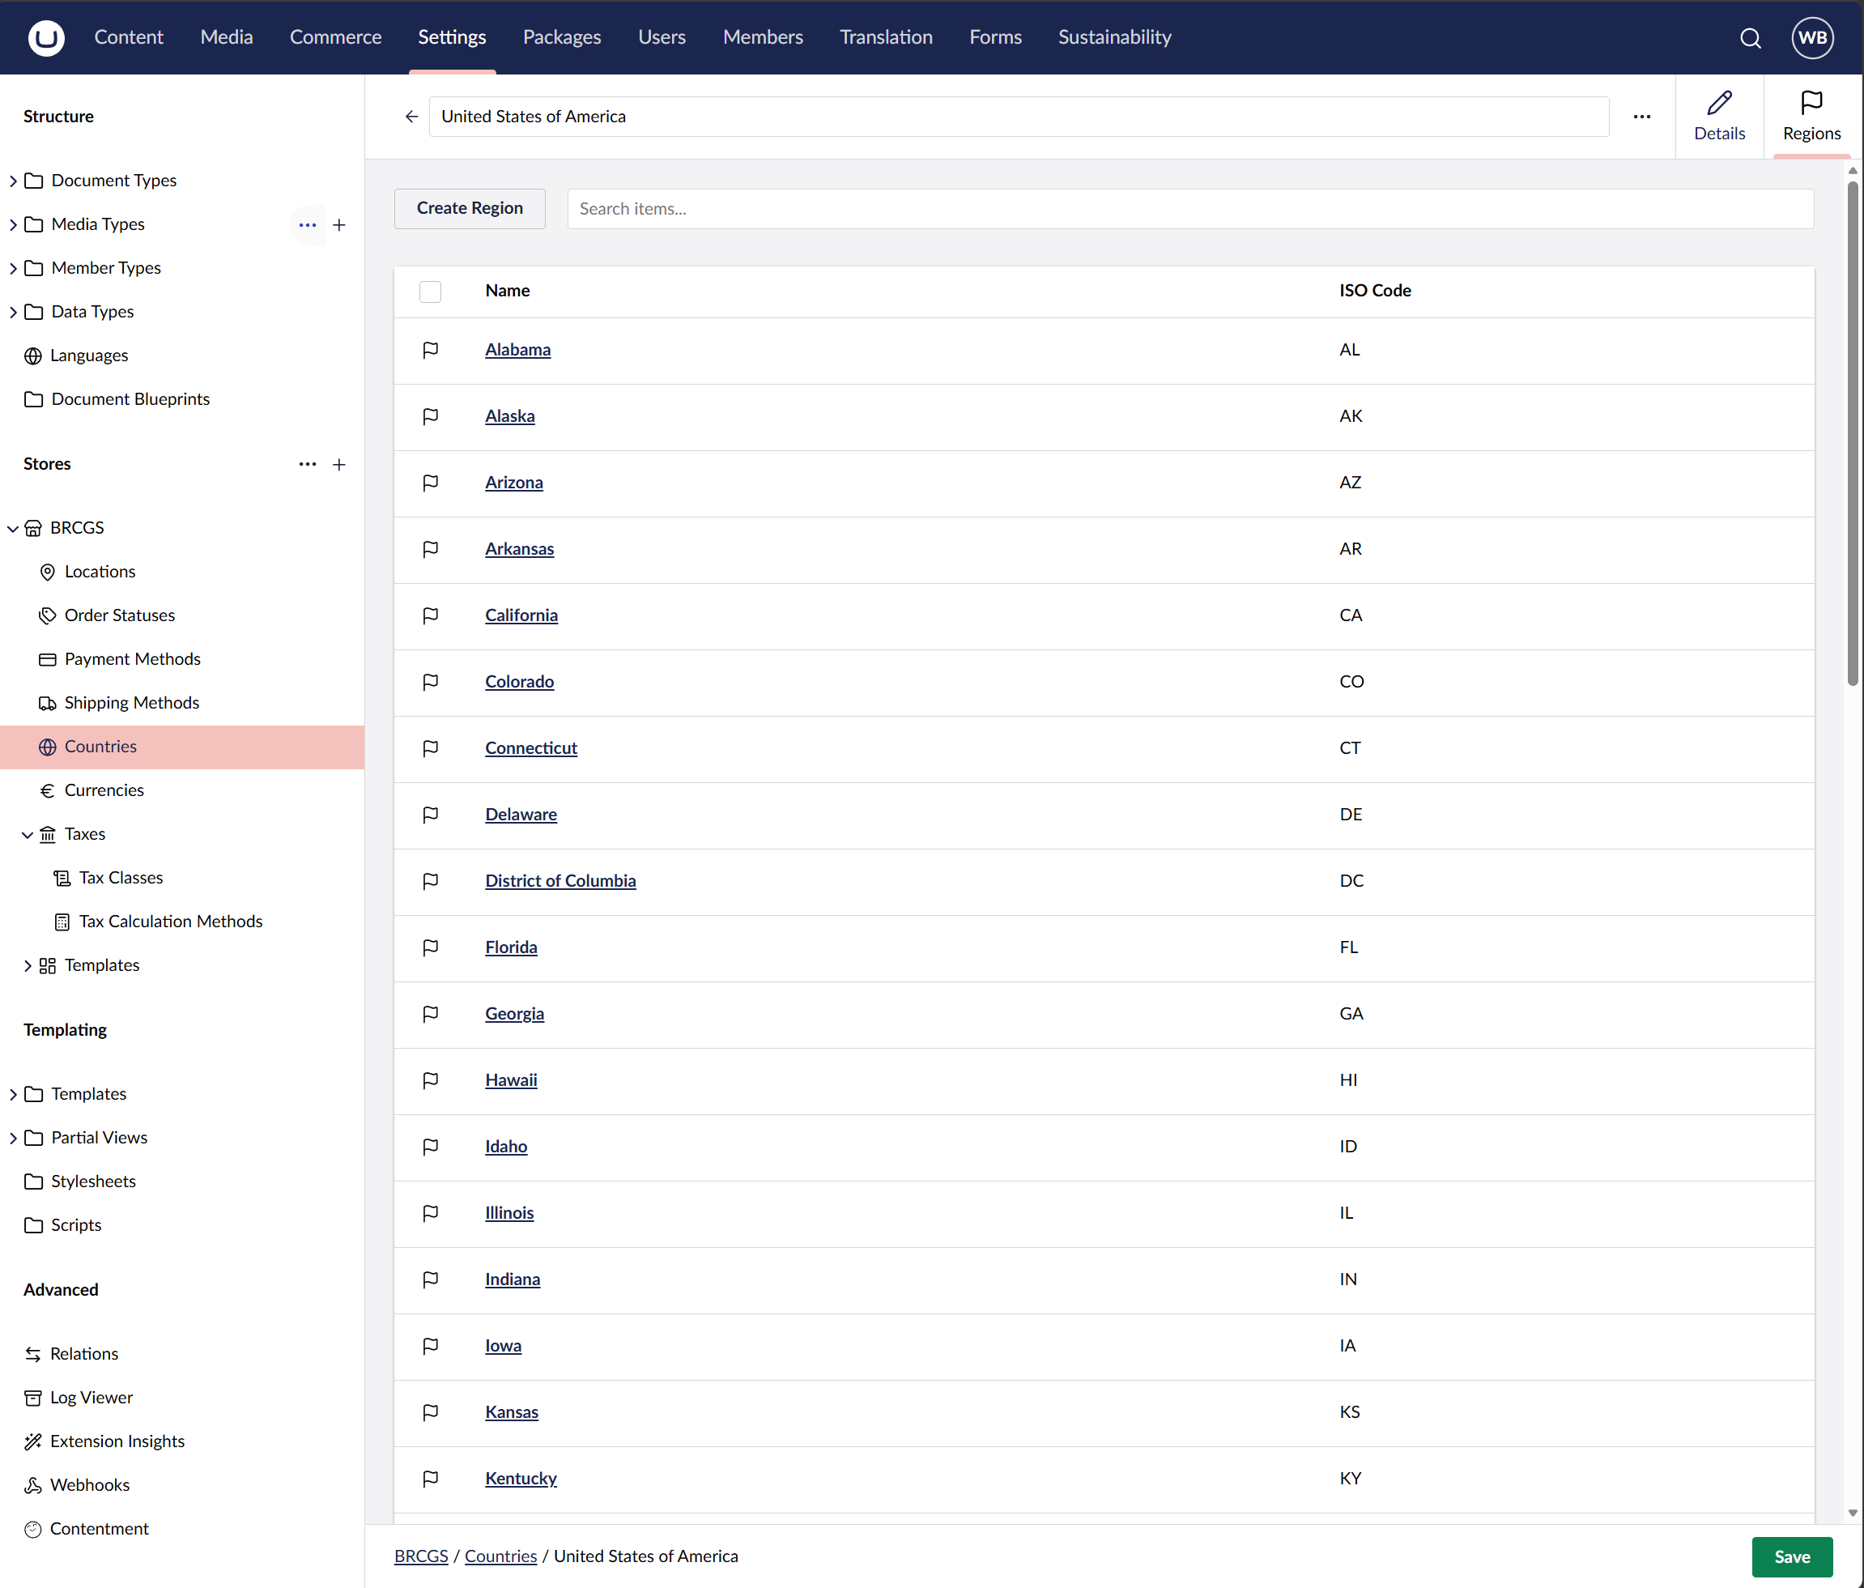Expand the Document Types folder

(x=13, y=181)
